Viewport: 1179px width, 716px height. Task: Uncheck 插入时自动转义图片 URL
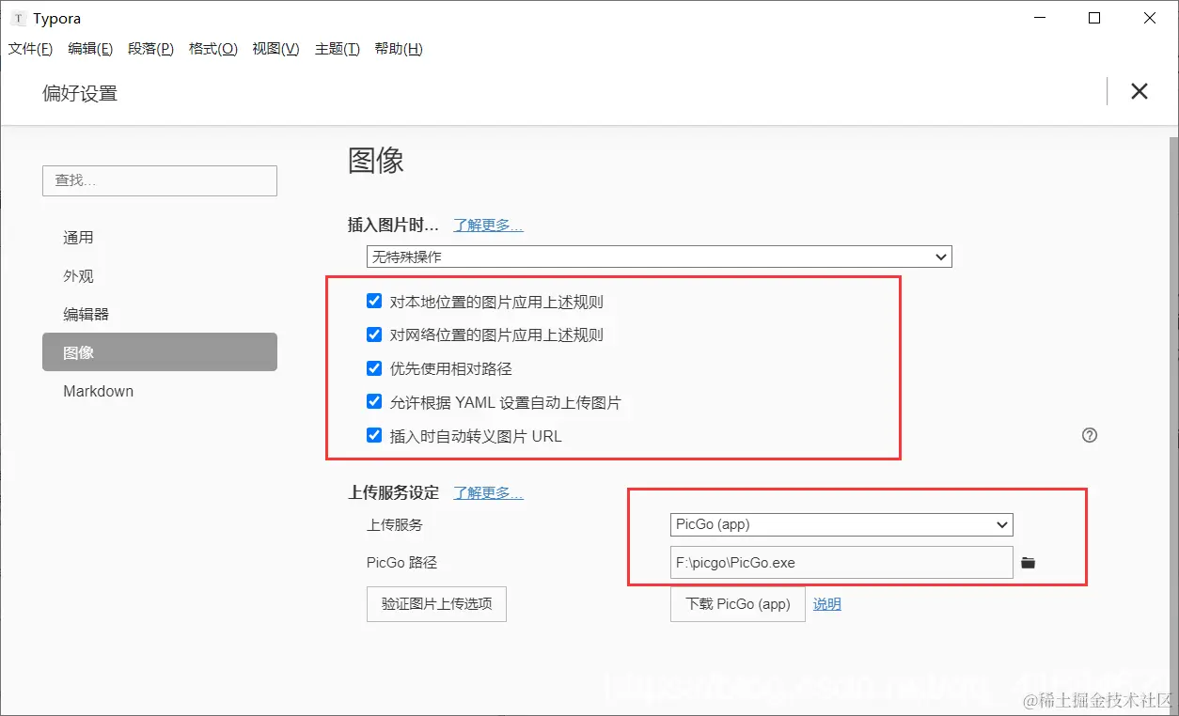click(x=374, y=435)
